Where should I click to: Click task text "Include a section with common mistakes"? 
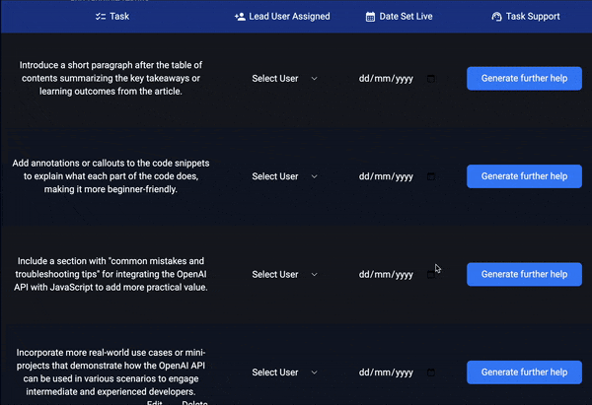pos(111,274)
